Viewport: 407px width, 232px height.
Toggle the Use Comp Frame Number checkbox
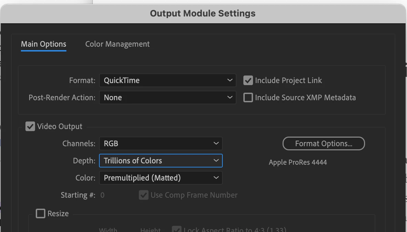pos(143,195)
